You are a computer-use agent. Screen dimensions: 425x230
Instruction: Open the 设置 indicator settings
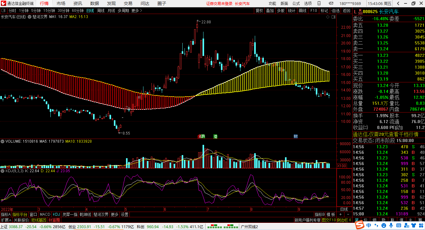coord(124,214)
